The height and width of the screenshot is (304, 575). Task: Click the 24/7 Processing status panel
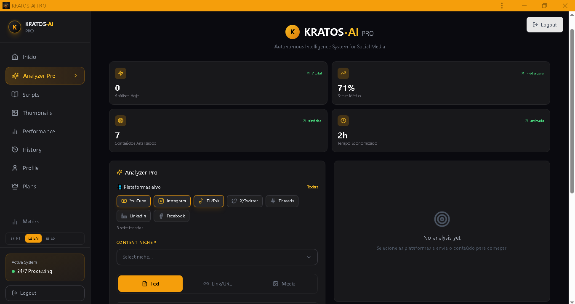point(45,267)
